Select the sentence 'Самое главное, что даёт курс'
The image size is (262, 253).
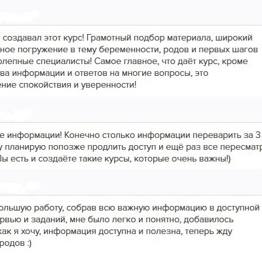point(157,61)
